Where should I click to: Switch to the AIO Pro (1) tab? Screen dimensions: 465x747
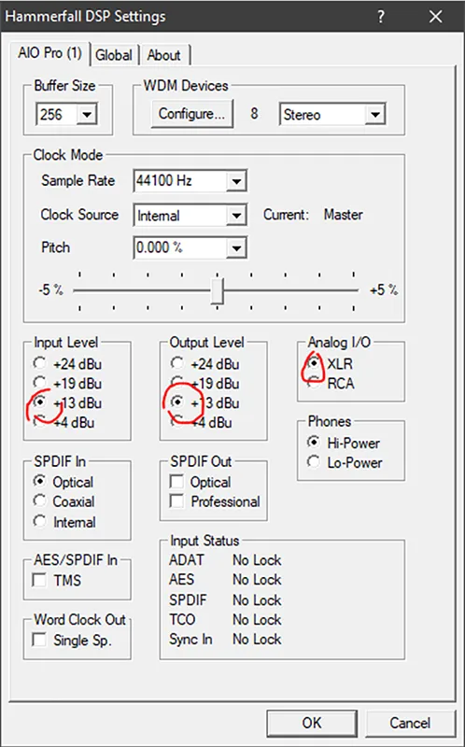tap(49, 53)
